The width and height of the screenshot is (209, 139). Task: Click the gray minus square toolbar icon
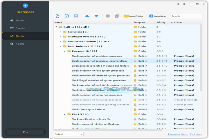108,16
